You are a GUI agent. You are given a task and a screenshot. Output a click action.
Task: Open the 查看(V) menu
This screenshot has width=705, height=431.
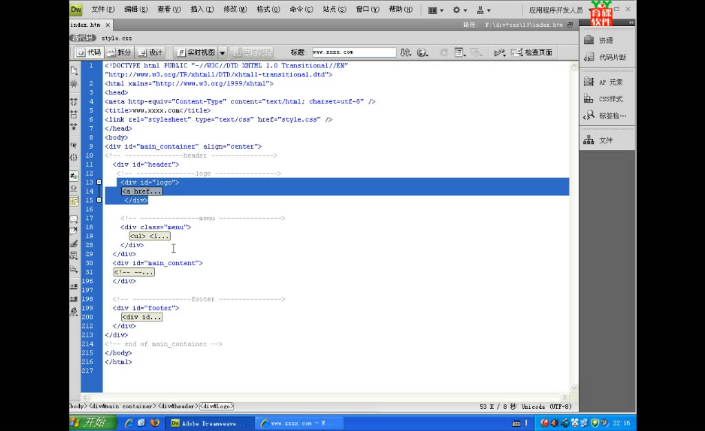(169, 10)
